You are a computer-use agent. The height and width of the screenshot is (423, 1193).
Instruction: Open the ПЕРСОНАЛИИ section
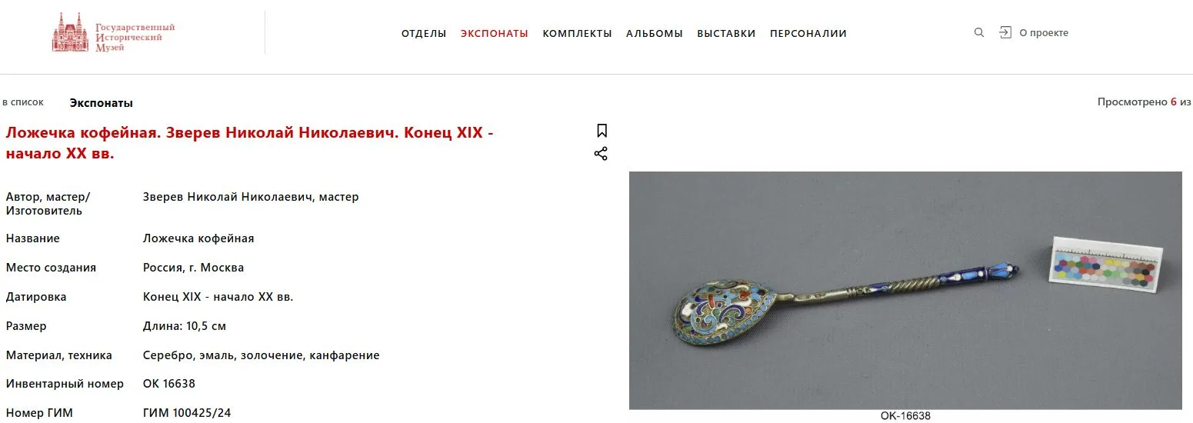point(808,33)
